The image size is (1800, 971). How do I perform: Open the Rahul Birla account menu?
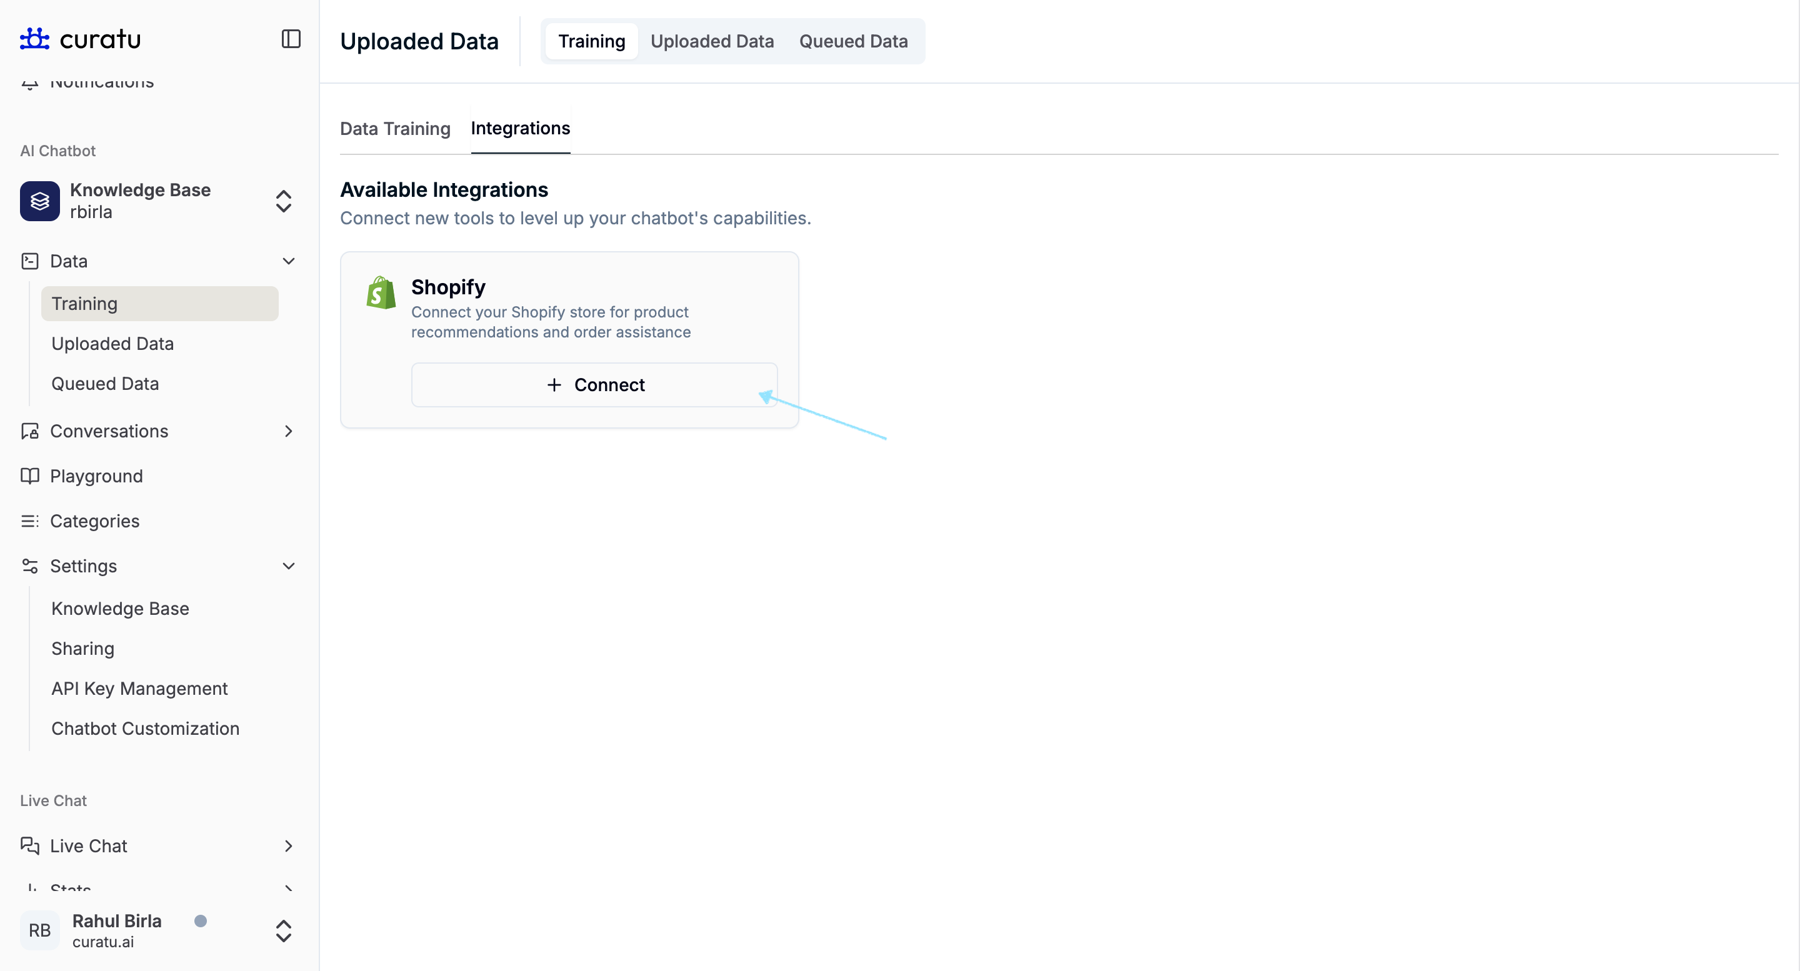[x=283, y=930]
